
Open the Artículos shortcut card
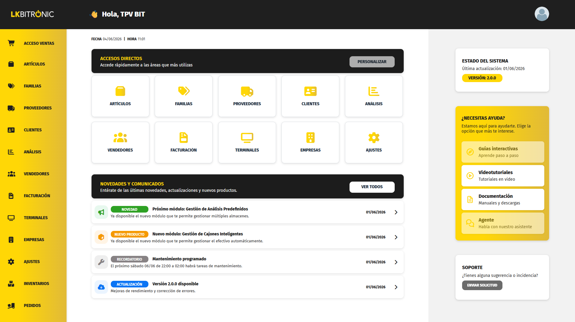click(120, 96)
